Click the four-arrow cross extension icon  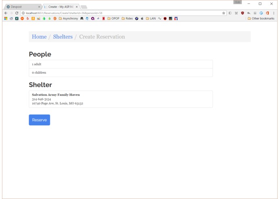click(x=236, y=13)
